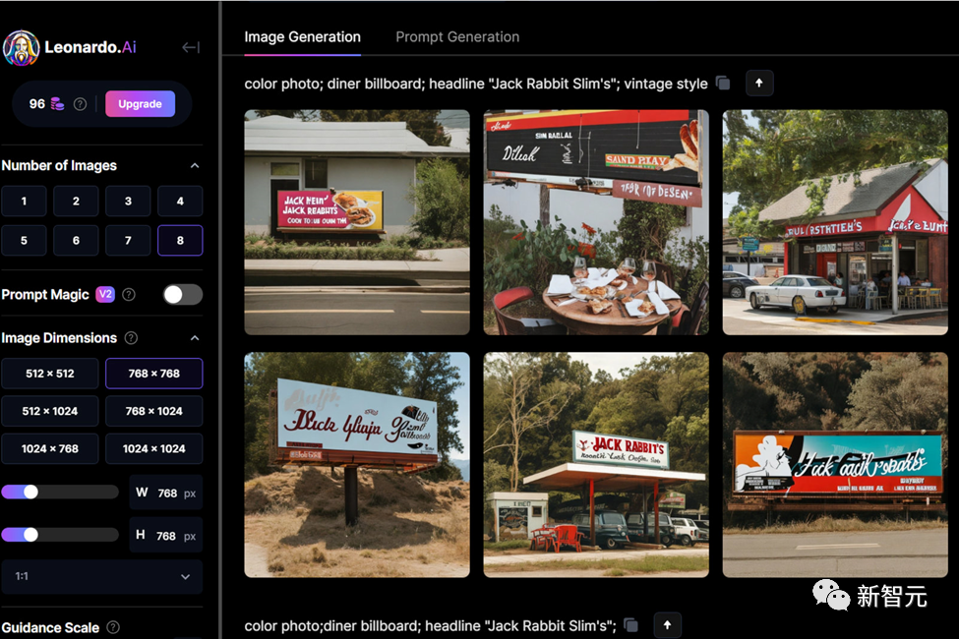
Task: Click Image Dimensions help icon
Action: pos(132,338)
